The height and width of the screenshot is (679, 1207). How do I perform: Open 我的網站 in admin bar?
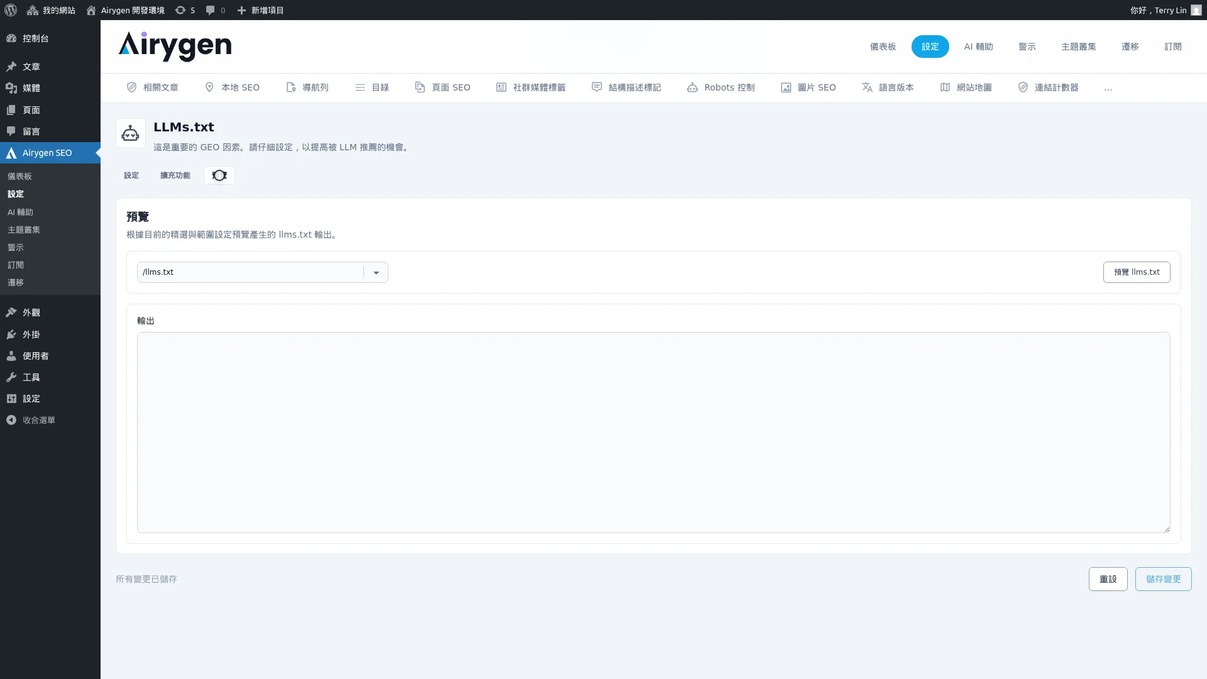click(x=51, y=10)
